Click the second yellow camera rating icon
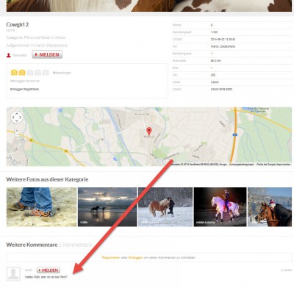The width and height of the screenshot is (294, 288). 22,73
